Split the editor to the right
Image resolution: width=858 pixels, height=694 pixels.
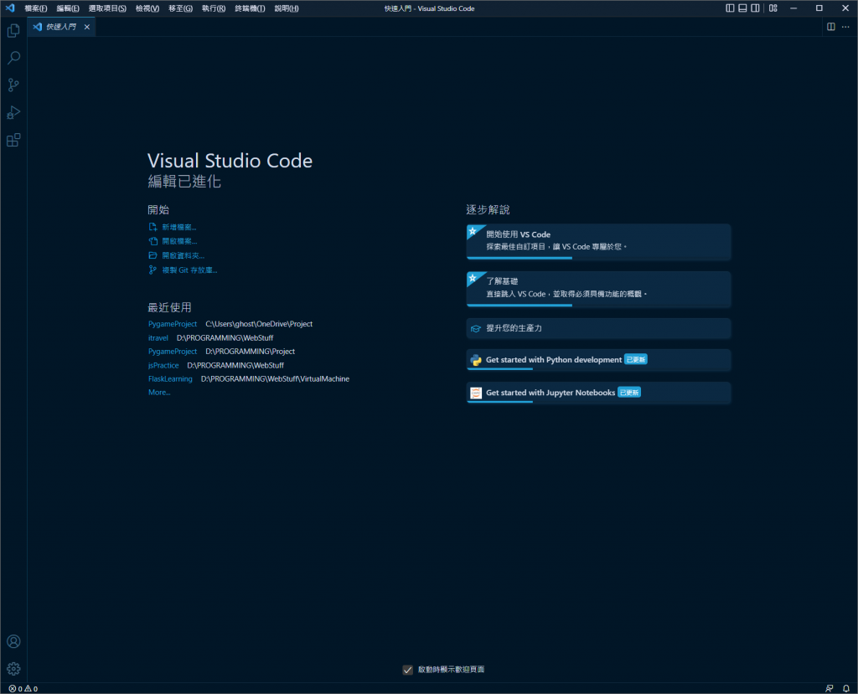831,27
